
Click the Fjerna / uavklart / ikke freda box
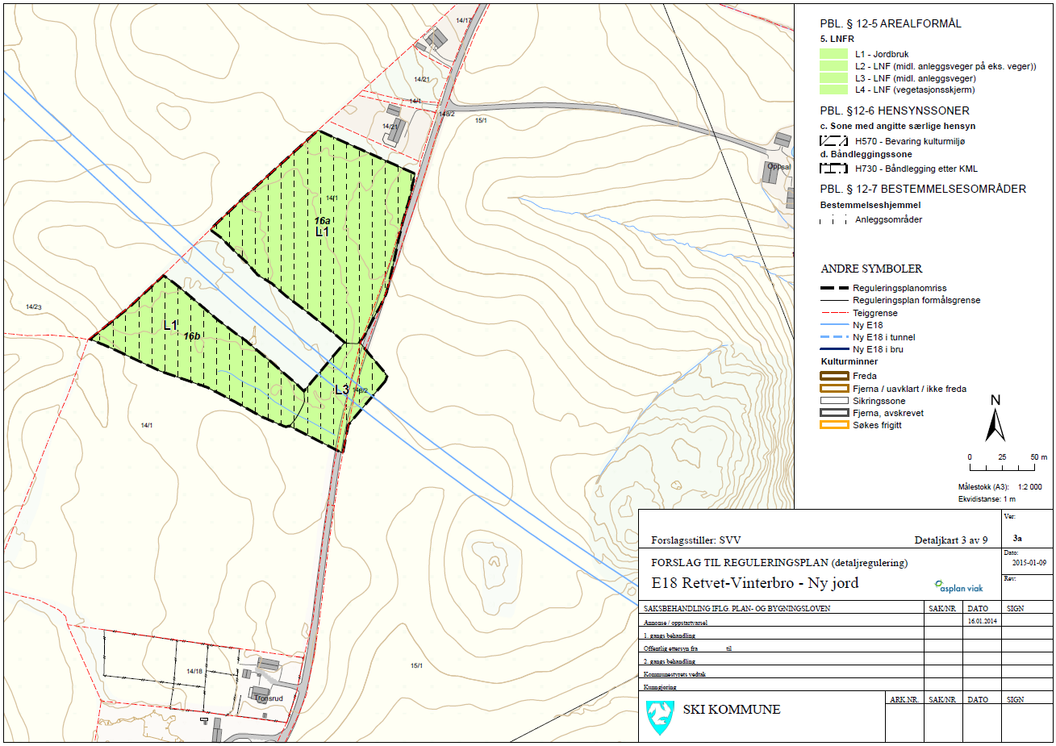click(834, 389)
